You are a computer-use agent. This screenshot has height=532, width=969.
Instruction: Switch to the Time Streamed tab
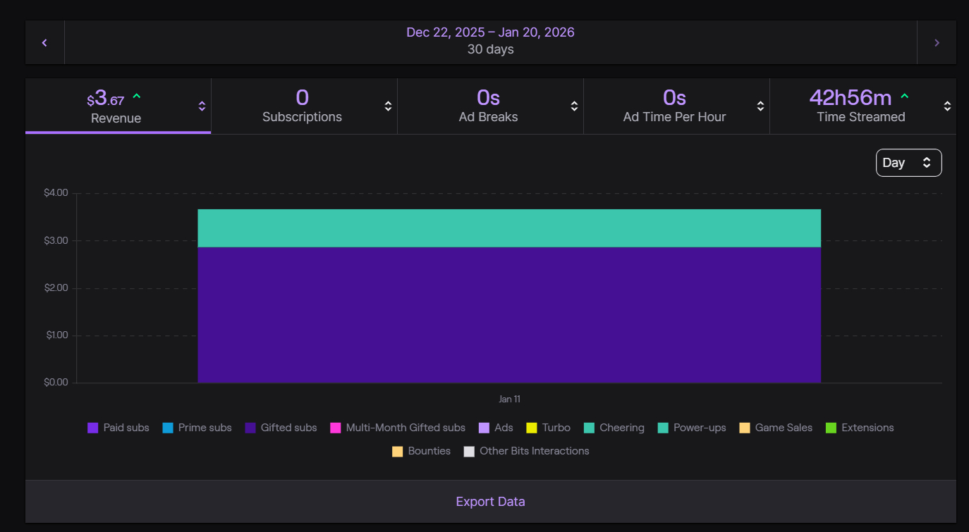click(860, 106)
